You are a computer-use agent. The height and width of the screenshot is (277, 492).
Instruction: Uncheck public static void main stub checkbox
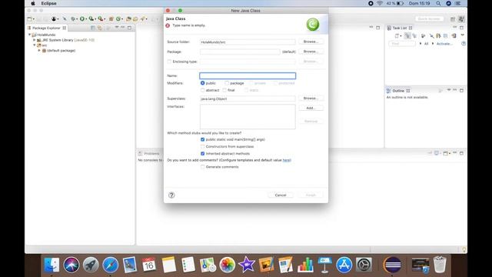pyautogui.click(x=202, y=139)
